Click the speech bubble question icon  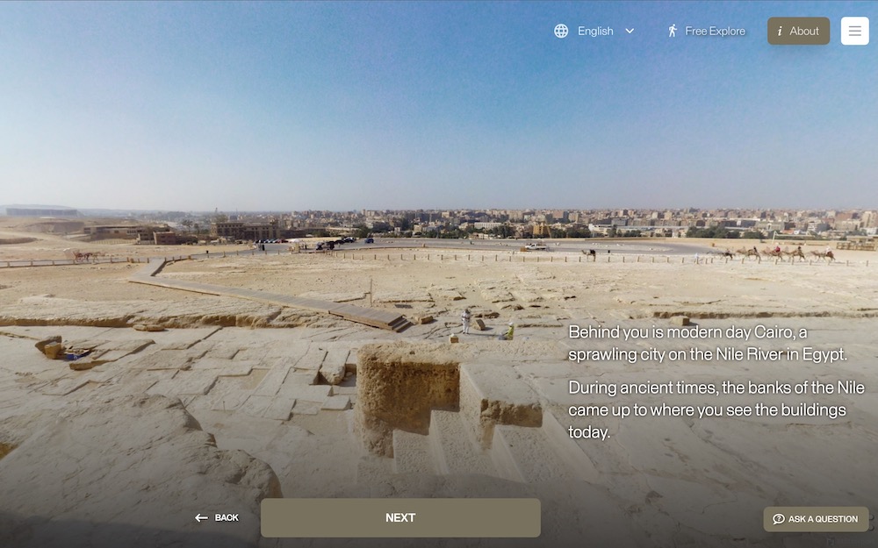778,519
